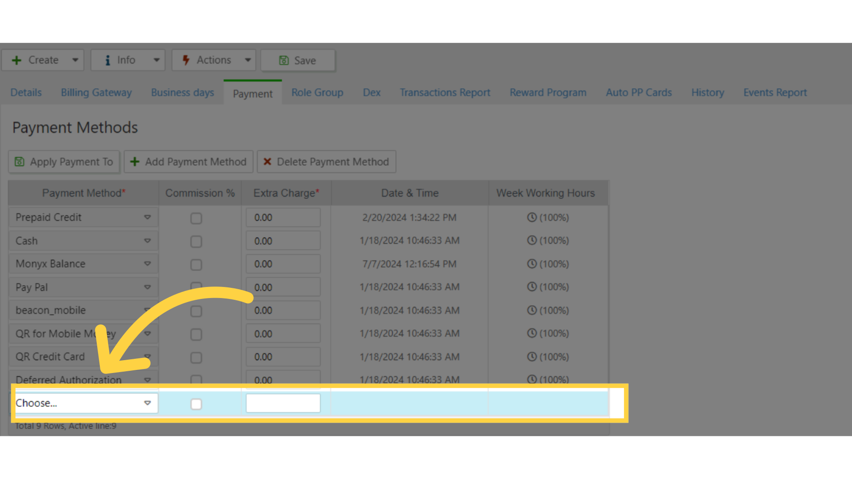Click the red X Delete Payment Method icon
This screenshot has height=479, width=852.
[267, 162]
